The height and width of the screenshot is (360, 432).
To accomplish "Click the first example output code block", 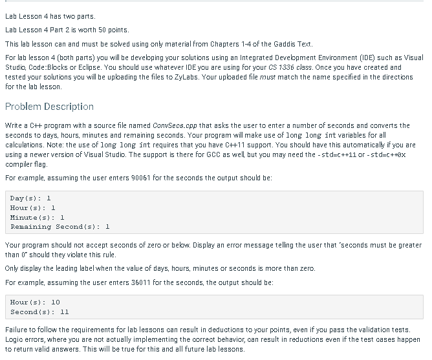I will click(x=214, y=213).
